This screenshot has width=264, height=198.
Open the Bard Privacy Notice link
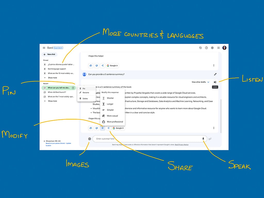tap(181, 145)
